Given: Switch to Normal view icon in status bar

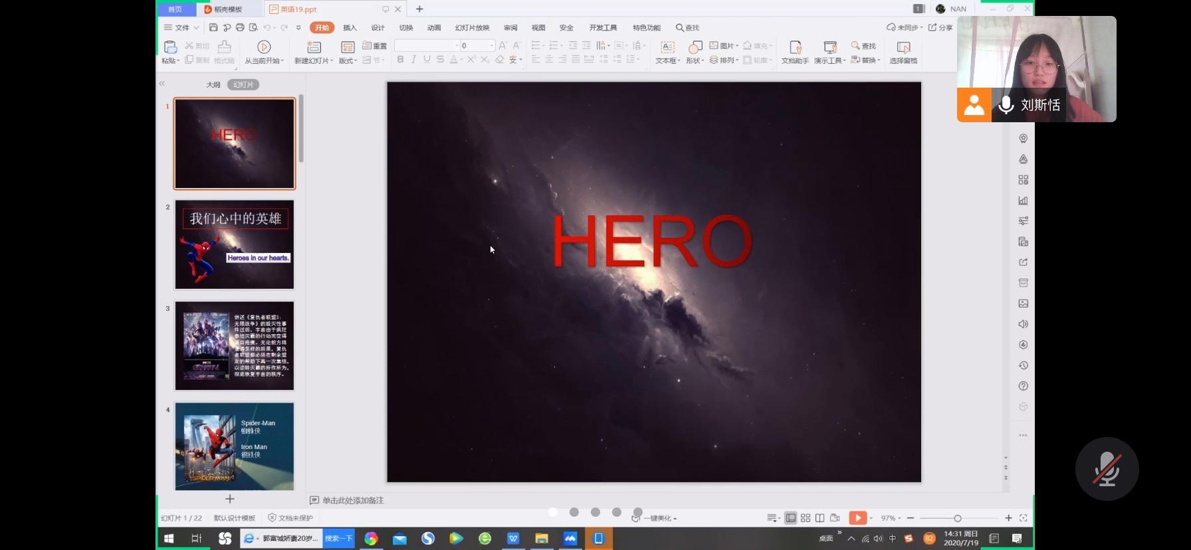Looking at the screenshot, I should pyautogui.click(x=791, y=518).
